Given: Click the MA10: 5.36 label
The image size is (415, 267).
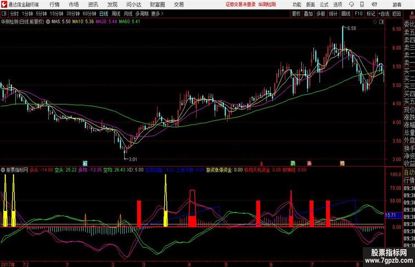Looking at the screenshot, I should [x=83, y=22].
